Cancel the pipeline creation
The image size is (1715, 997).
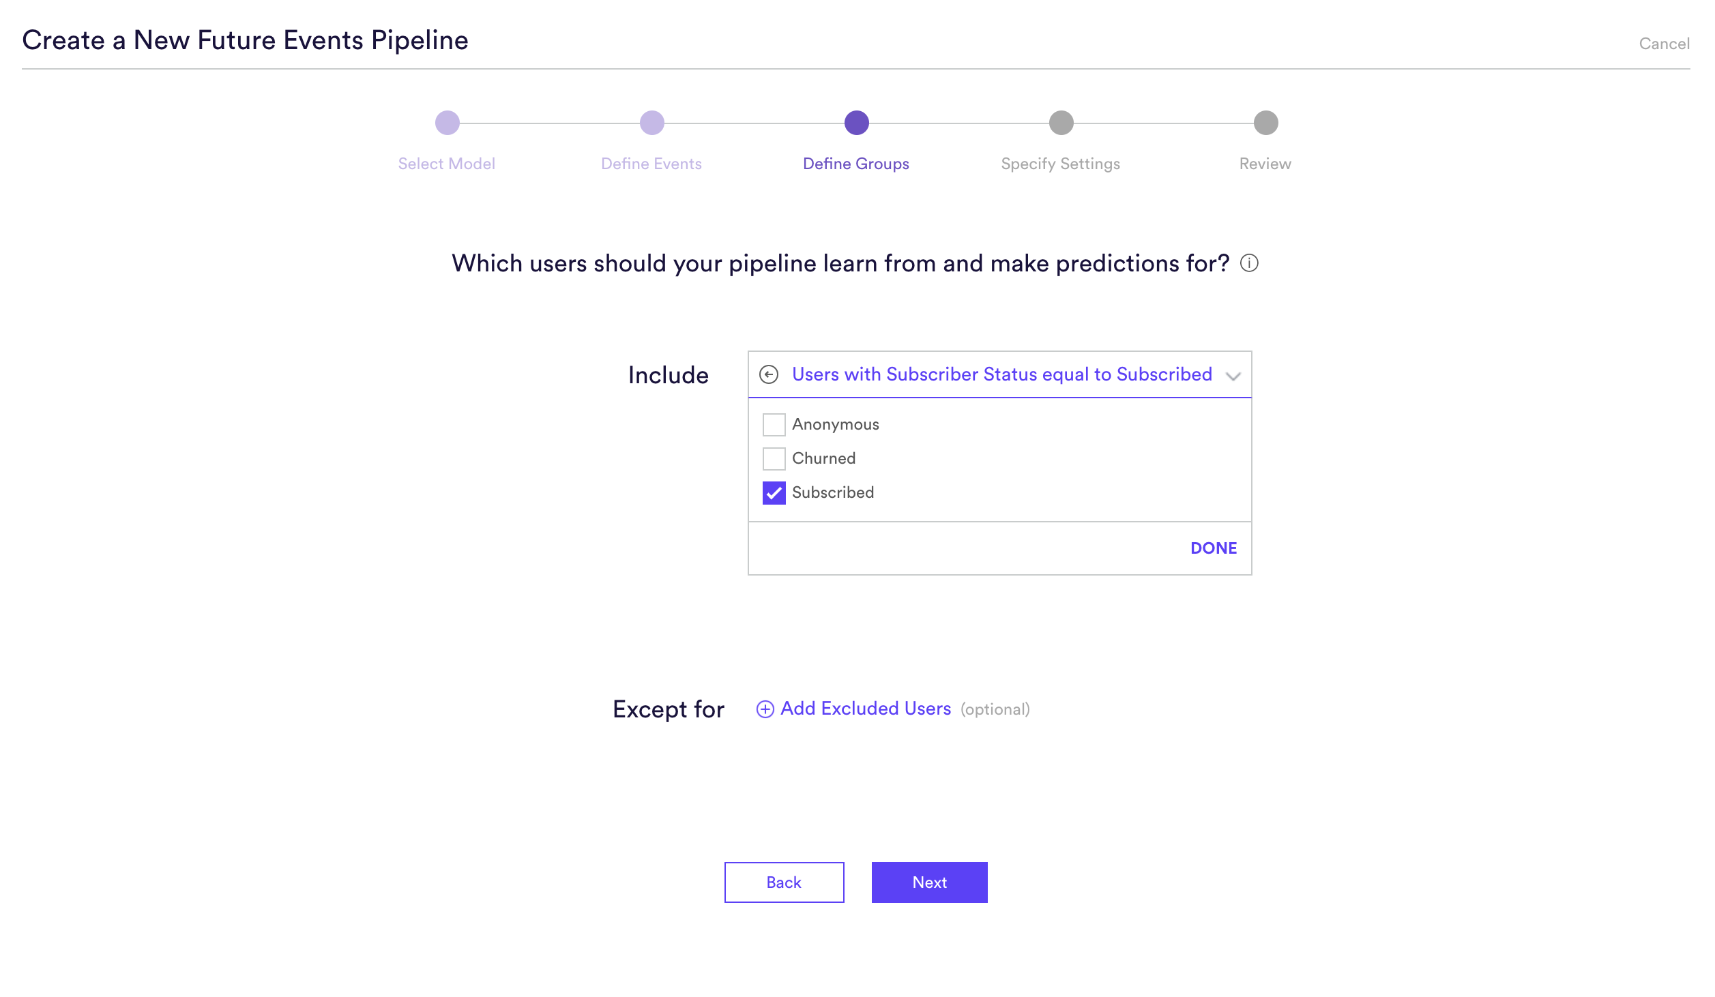pyautogui.click(x=1665, y=44)
